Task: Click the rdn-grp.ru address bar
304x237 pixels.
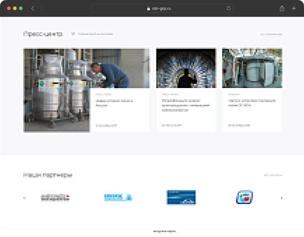Action: (x=162, y=9)
